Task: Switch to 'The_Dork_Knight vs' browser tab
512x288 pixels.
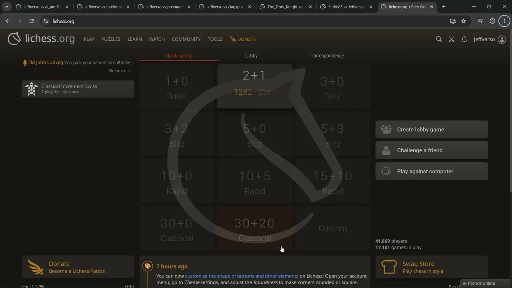Action: (x=286, y=7)
